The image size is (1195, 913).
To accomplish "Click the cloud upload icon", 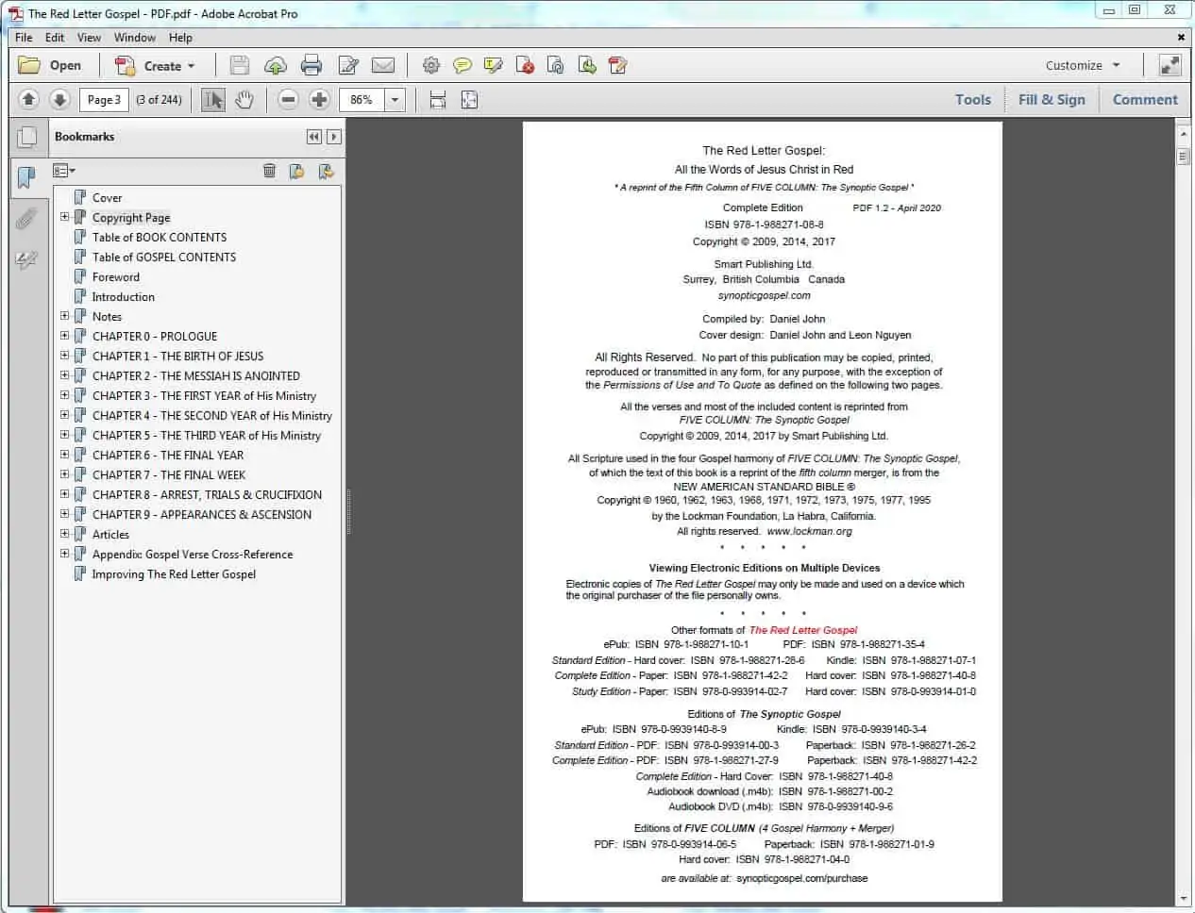I will coord(276,65).
